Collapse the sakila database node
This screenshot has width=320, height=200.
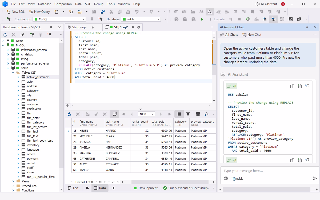pos(8,68)
